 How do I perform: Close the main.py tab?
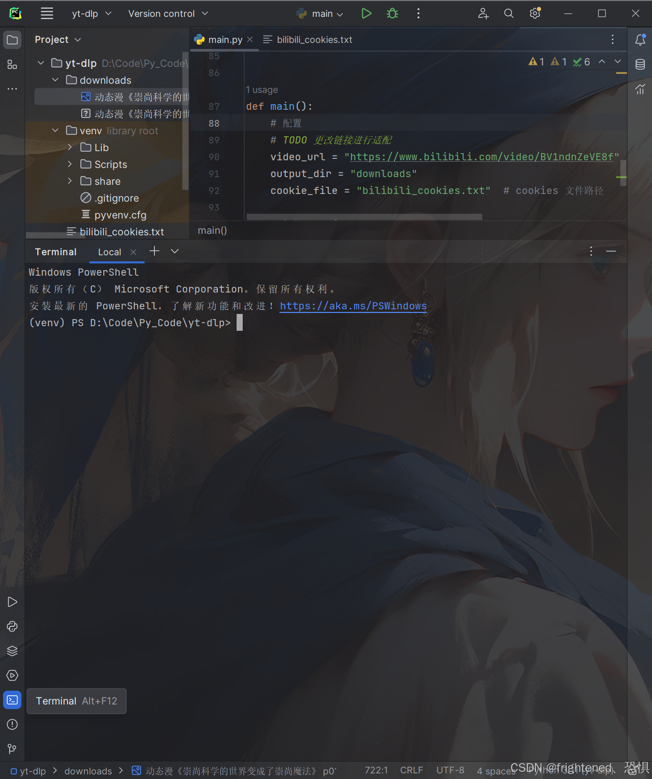(x=250, y=39)
